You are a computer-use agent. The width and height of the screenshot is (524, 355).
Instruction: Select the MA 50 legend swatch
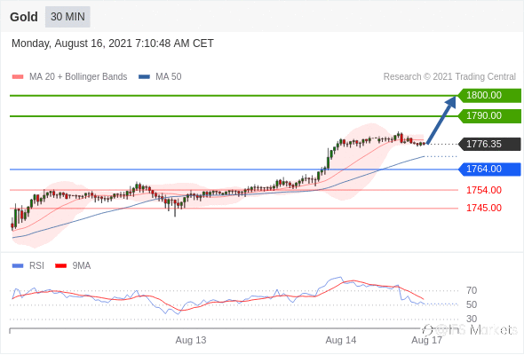point(144,77)
